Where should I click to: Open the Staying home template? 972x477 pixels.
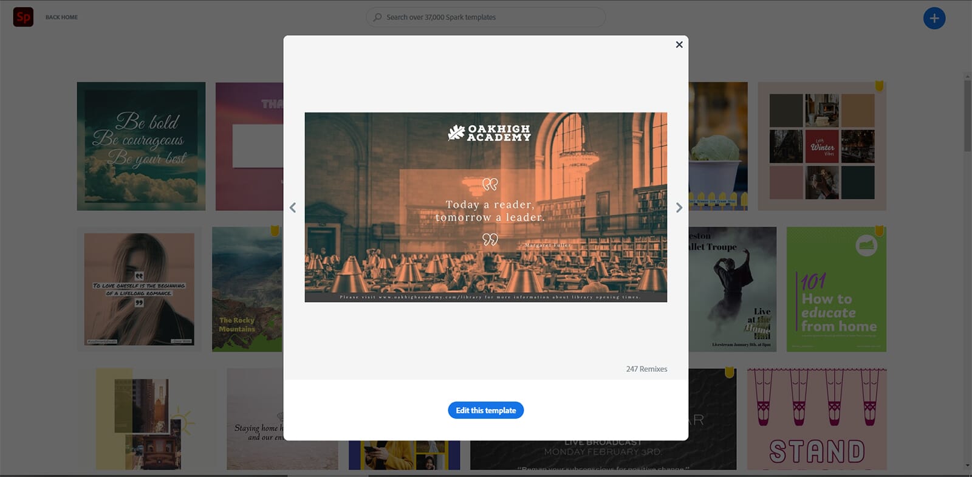pos(255,419)
